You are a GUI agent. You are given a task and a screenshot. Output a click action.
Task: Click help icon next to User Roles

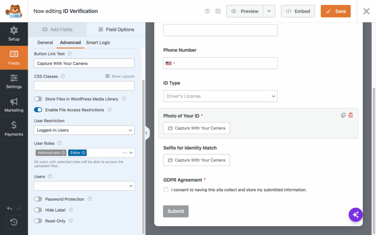59,143
